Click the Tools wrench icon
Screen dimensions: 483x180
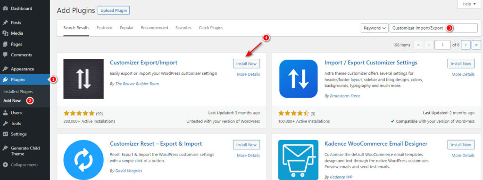[x=5, y=124]
